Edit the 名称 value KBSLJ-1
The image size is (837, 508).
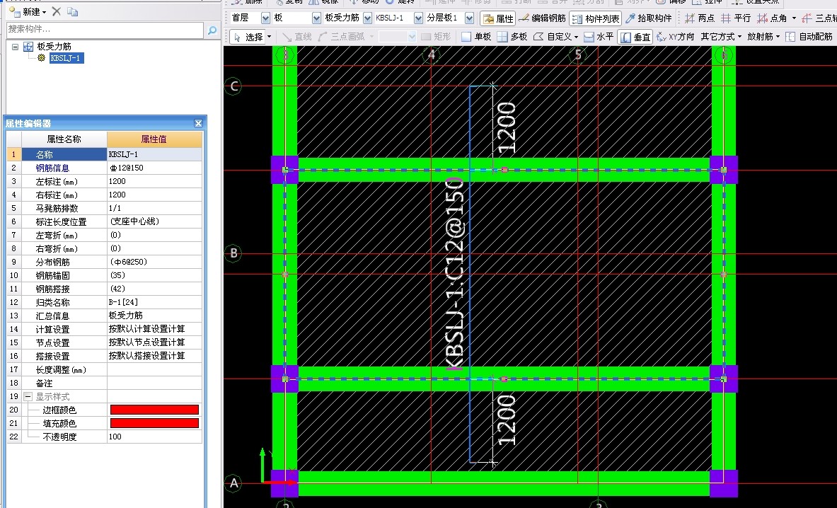(155, 154)
